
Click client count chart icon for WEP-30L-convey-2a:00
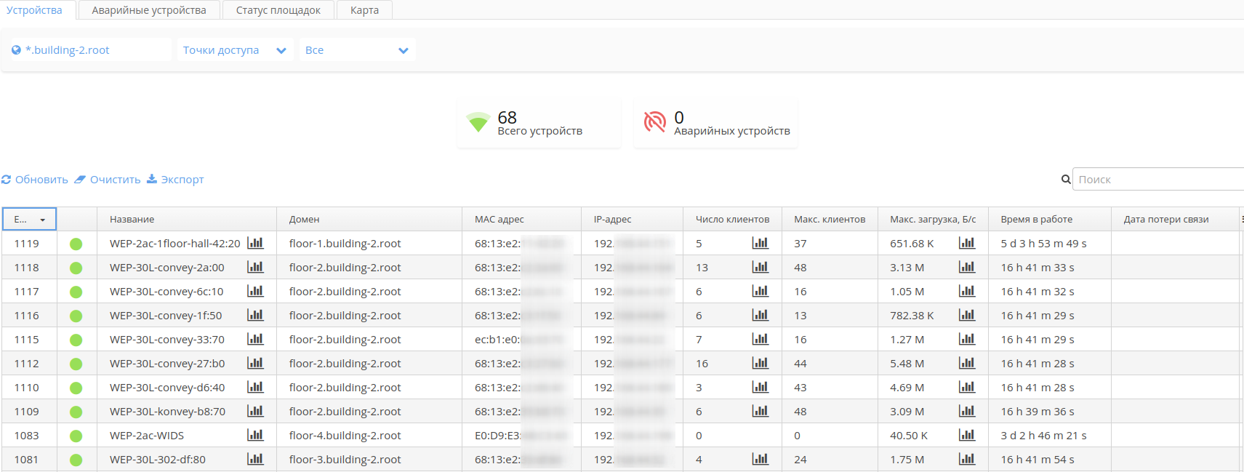tap(760, 267)
